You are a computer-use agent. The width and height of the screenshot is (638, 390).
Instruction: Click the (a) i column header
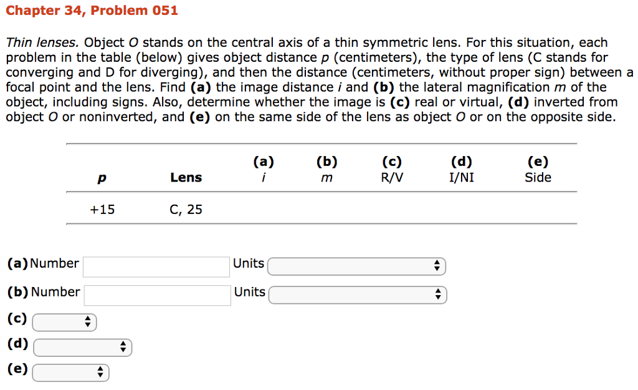[264, 170]
